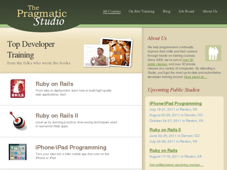Open the All Courses nav item
Screen dimensions: 227x170
click(111, 11)
